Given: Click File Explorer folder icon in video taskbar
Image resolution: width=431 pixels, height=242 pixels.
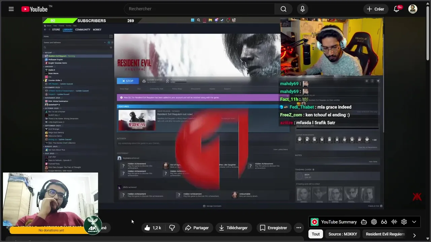Looking at the screenshot, I should (x=210, y=20).
